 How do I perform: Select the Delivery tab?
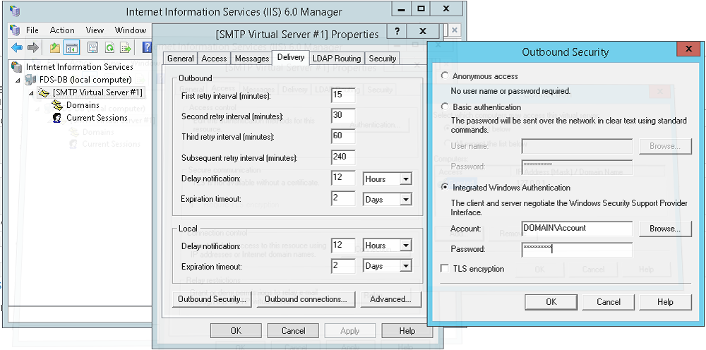pyautogui.click(x=291, y=57)
